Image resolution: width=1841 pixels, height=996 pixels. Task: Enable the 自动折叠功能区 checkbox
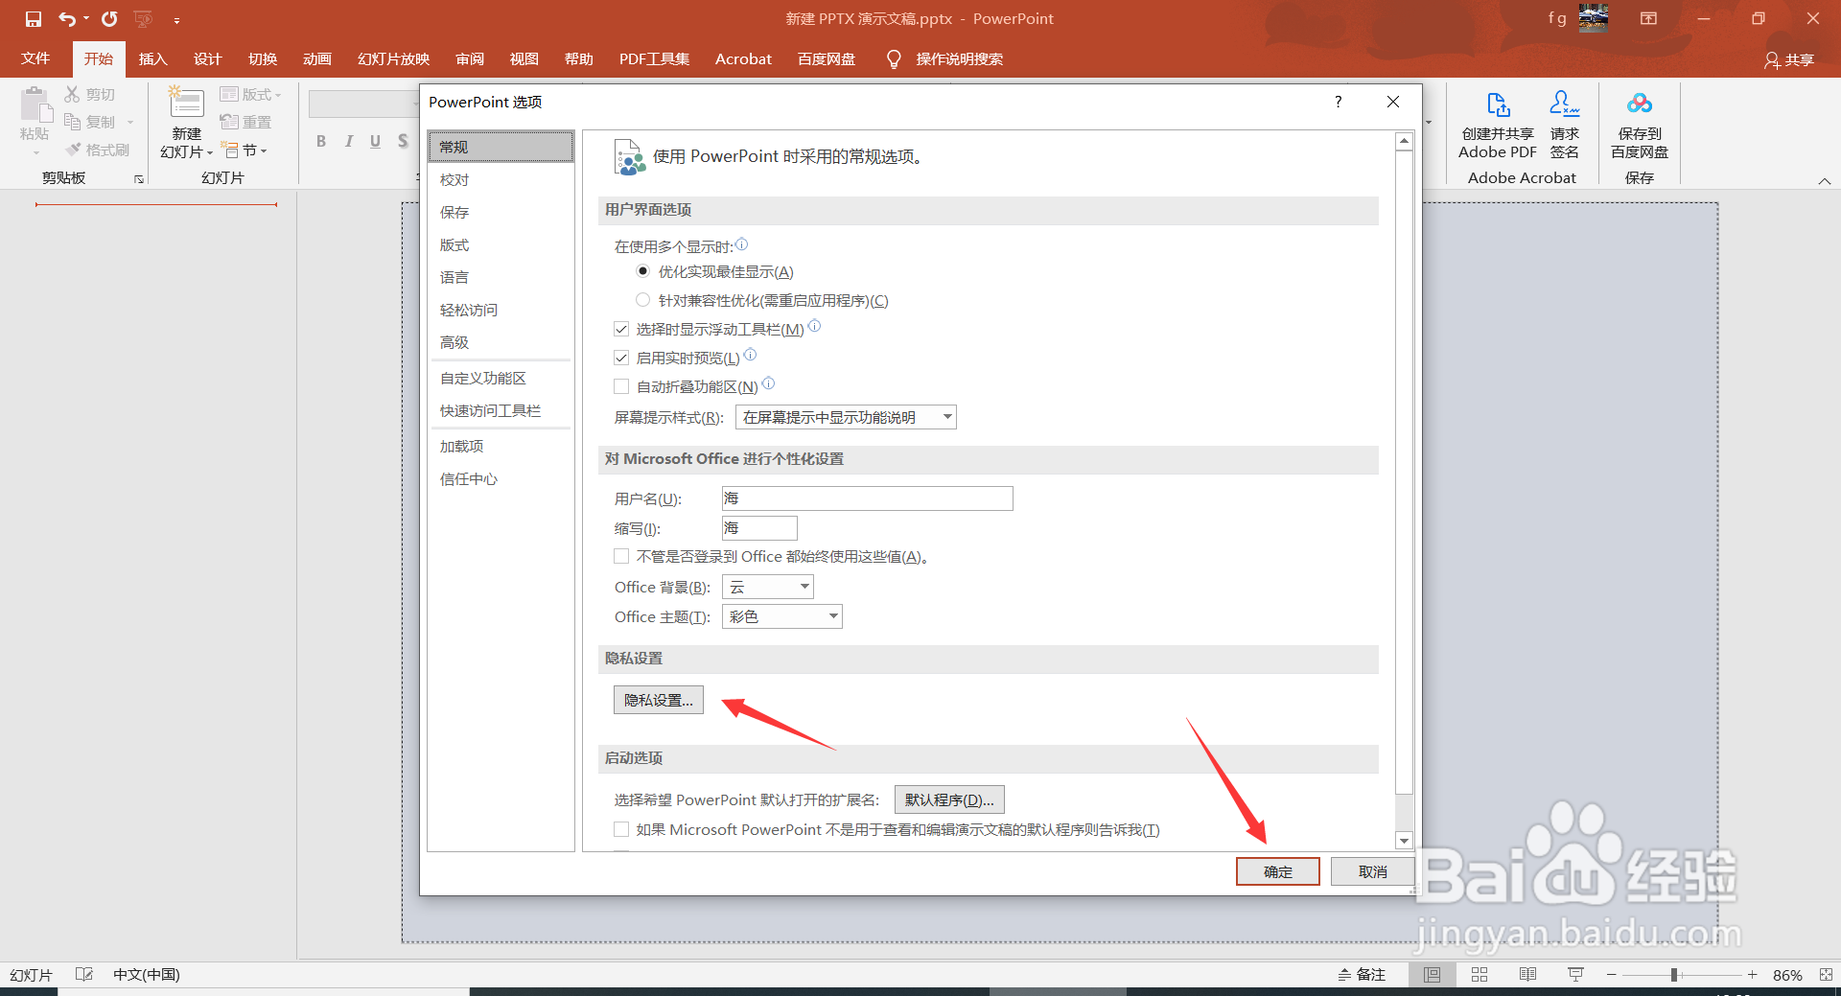click(x=621, y=385)
